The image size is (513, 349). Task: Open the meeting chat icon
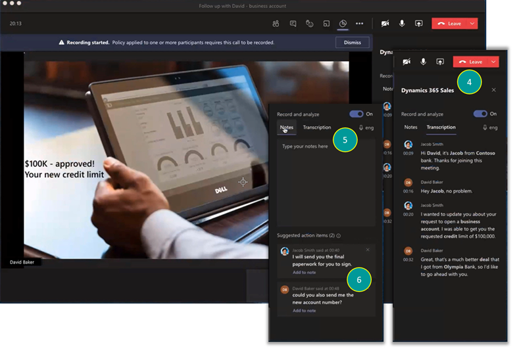[293, 24]
